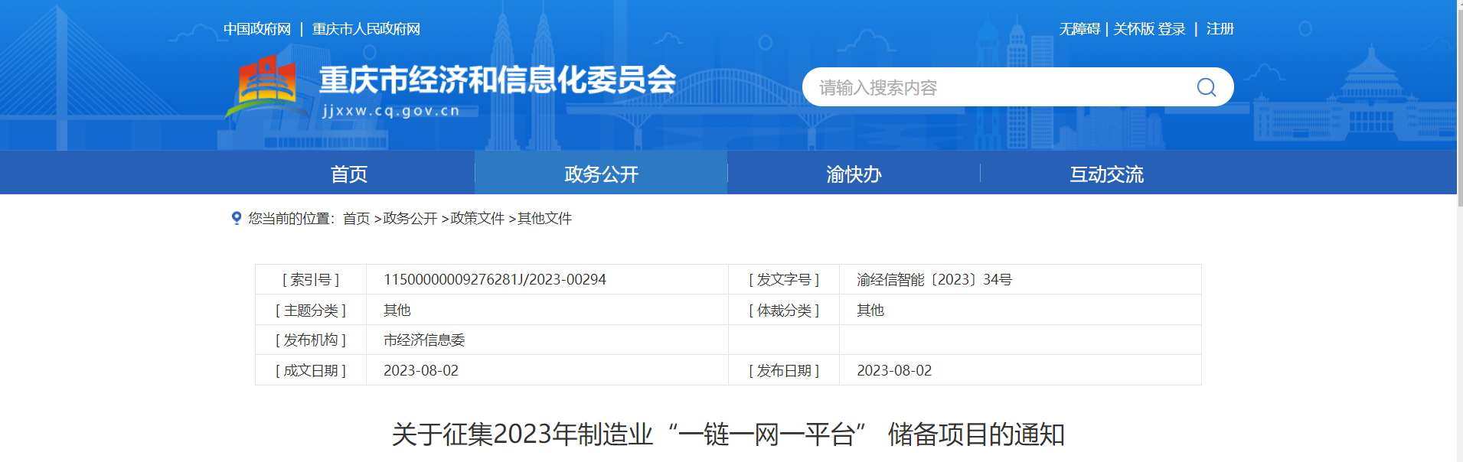This screenshot has height=462, width=1463.
Task: Click the 登录 login link
Action: coord(1171,29)
